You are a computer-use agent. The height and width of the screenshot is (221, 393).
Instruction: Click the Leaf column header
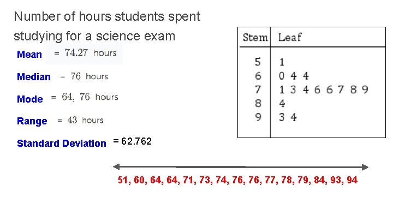point(290,38)
